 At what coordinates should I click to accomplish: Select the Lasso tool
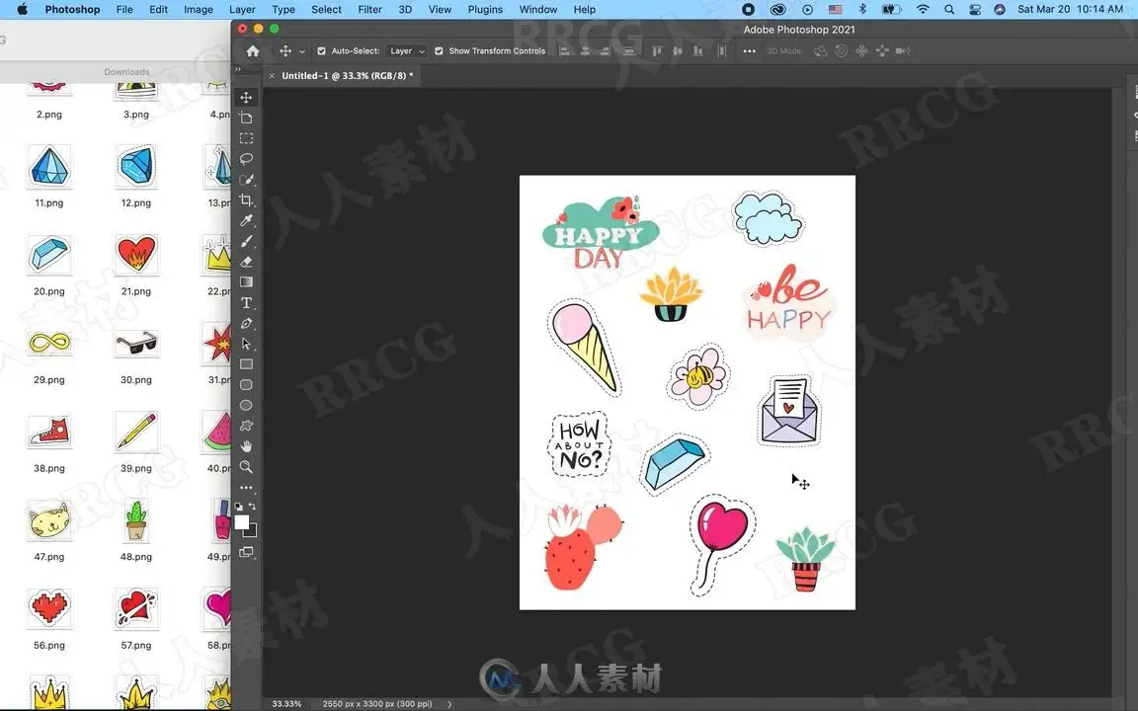246,159
